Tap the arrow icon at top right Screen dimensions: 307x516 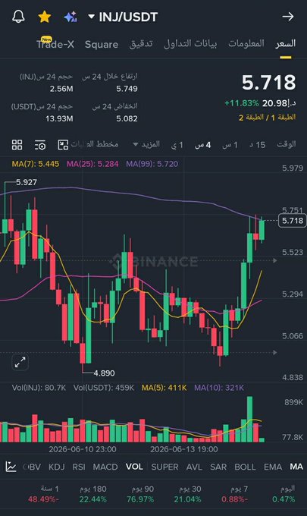pos(288,17)
